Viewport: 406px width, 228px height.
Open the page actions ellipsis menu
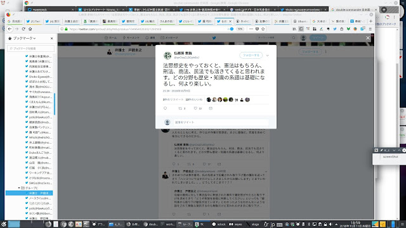coord(251,29)
